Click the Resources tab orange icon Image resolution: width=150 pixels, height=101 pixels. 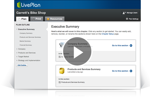(48, 19)
